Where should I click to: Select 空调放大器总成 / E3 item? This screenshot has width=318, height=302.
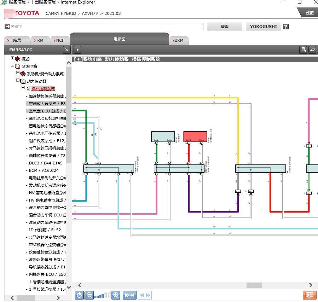pyautogui.click(x=46, y=104)
